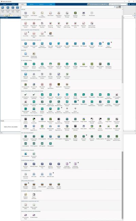Viewport: 136px width, 221px height.
Task: Open the Flight Log Analyzer app
Action: tap(26, 76)
